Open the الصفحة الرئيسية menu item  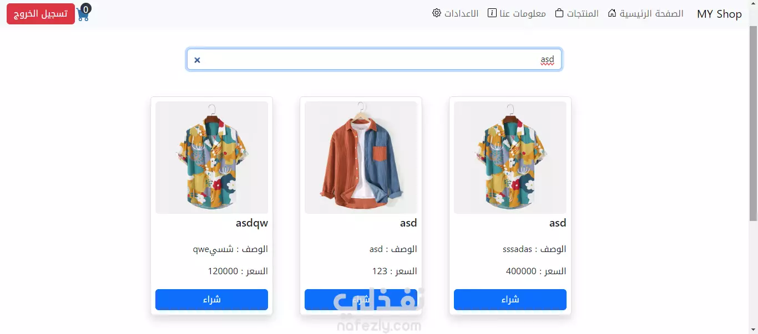point(651,13)
